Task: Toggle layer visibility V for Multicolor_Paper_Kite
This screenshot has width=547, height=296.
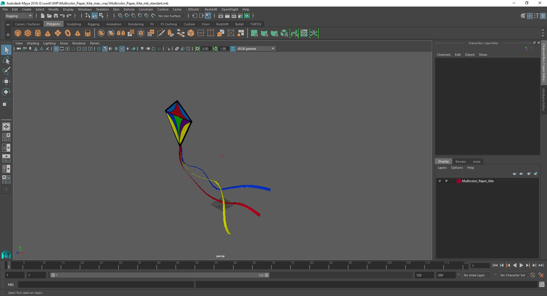Action: (x=440, y=181)
